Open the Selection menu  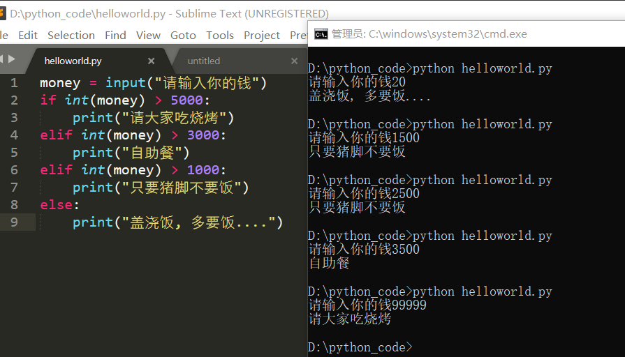click(71, 36)
